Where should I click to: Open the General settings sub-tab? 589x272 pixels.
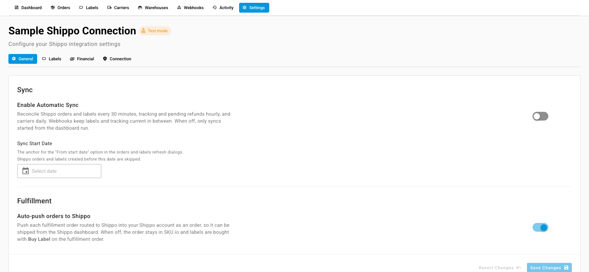tap(23, 59)
